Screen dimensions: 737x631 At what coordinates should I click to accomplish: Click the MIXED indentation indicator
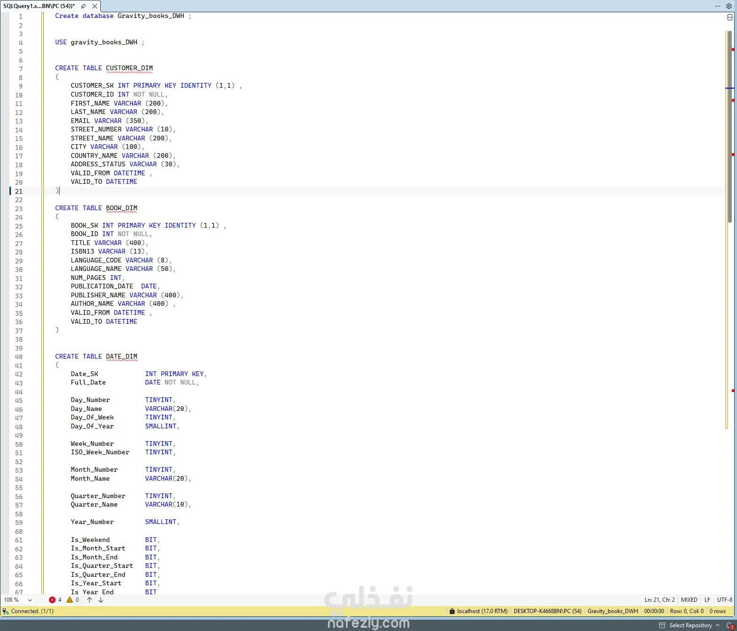(x=689, y=600)
